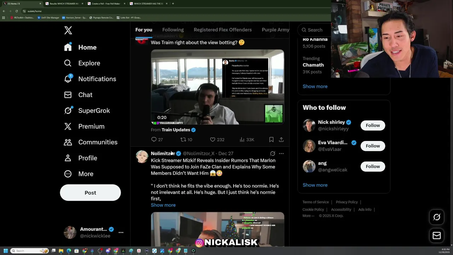The image size is (453, 255).
Task: Click the X search field
Action: click(314, 30)
